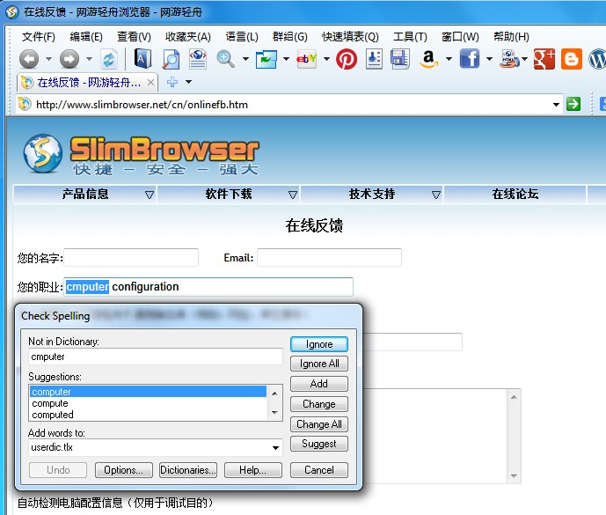606x515 pixels.
Task: Click the 您的名字 name input field
Action: pyautogui.click(x=131, y=257)
